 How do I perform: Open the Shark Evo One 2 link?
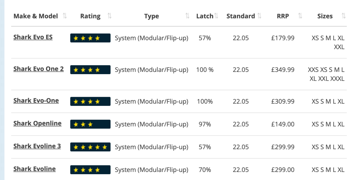[38, 69]
